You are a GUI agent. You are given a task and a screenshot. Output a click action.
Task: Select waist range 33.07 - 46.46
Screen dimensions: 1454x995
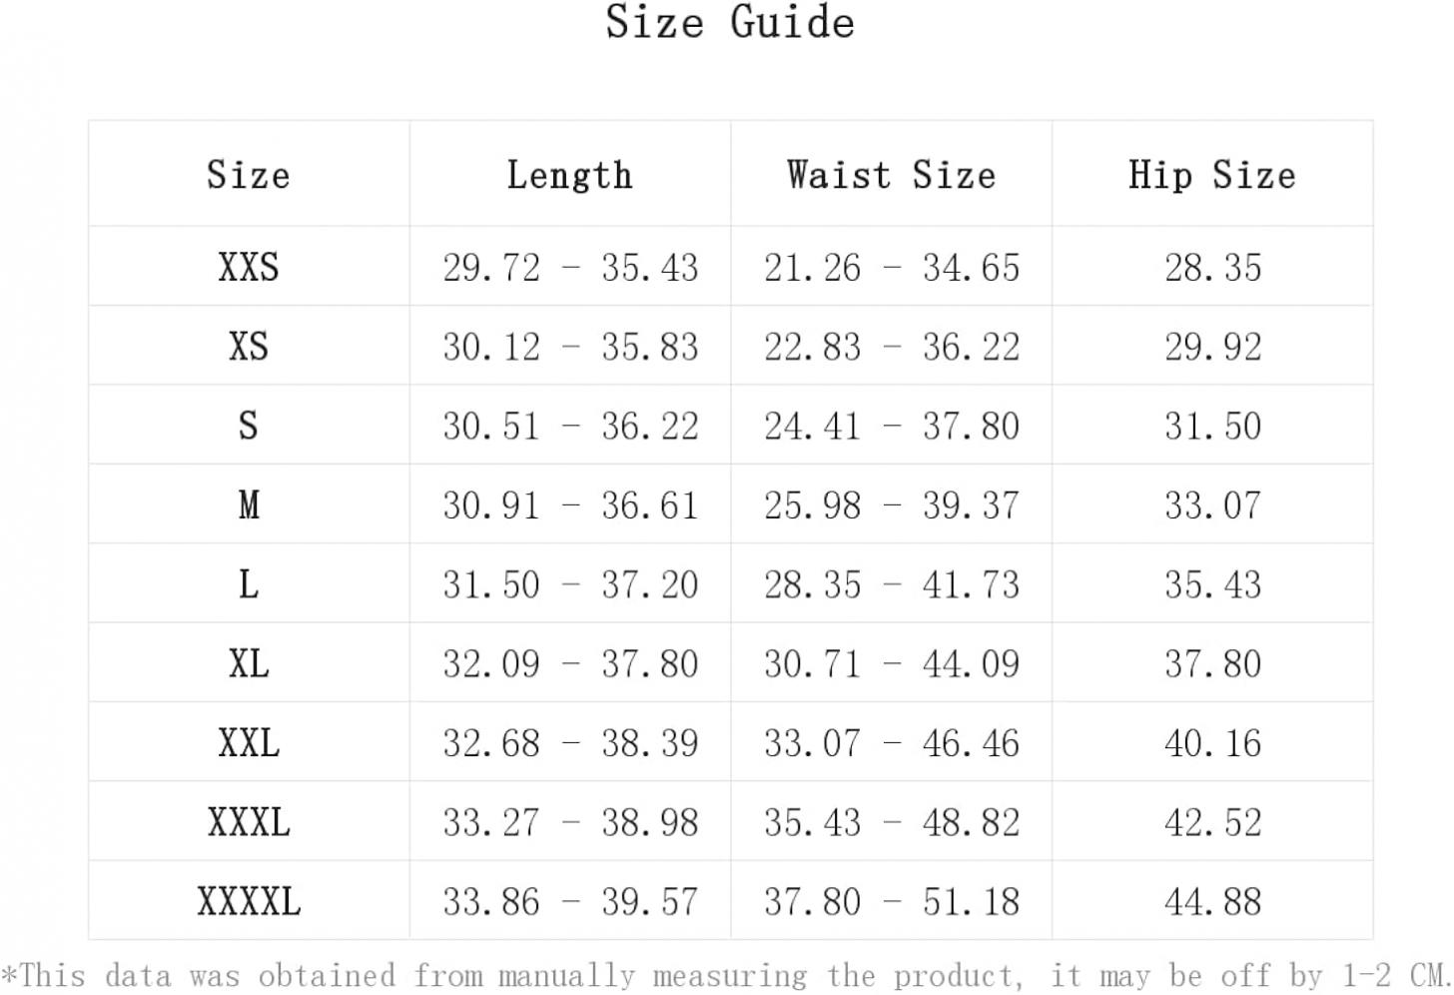pyautogui.click(x=892, y=742)
